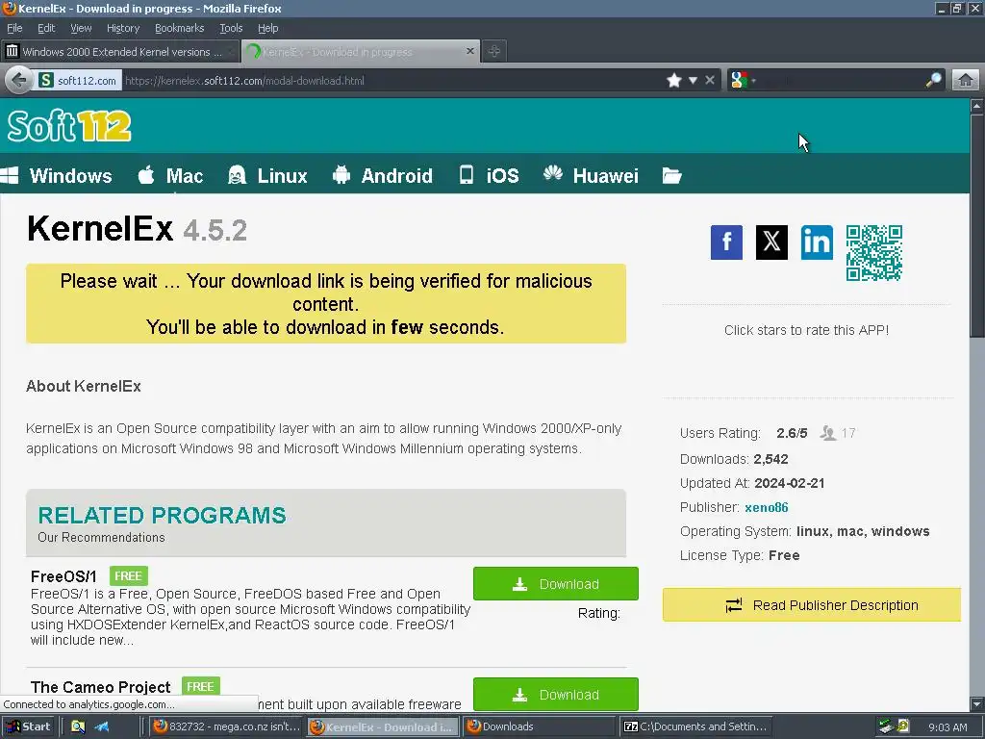Click the scrollbar up arrow
The height and width of the screenshot is (739, 985).
pos(977,106)
